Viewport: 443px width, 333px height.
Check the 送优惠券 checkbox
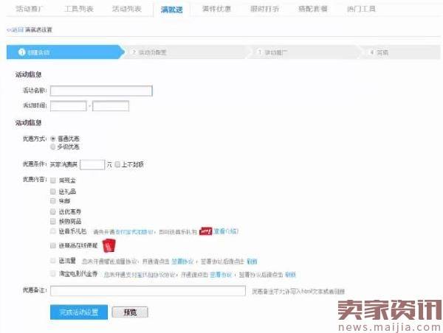click(53, 211)
